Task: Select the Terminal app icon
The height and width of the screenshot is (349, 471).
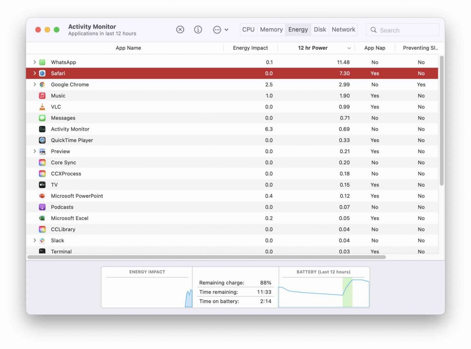Action: tap(43, 252)
